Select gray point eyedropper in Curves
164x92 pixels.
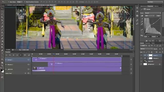point(142,21)
